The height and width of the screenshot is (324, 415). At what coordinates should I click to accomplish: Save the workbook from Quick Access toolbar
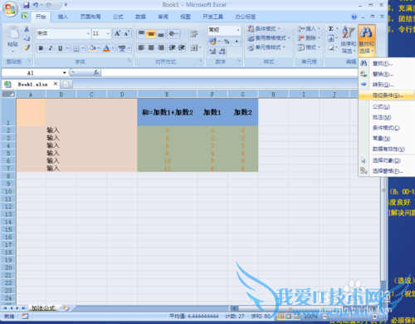click(27, 5)
